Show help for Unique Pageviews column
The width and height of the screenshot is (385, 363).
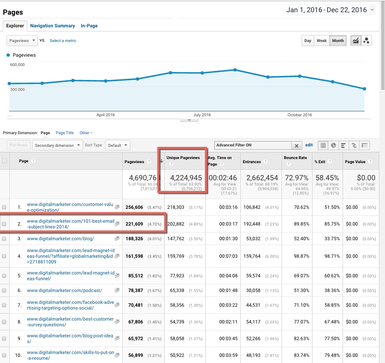coord(172,164)
